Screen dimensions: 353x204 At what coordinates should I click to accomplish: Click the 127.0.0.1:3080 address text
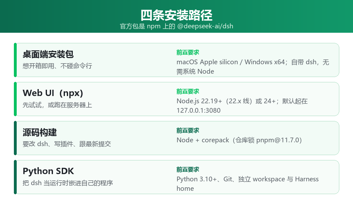[198, 110]
